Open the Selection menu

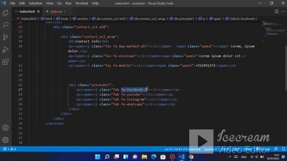coord(35,3)
